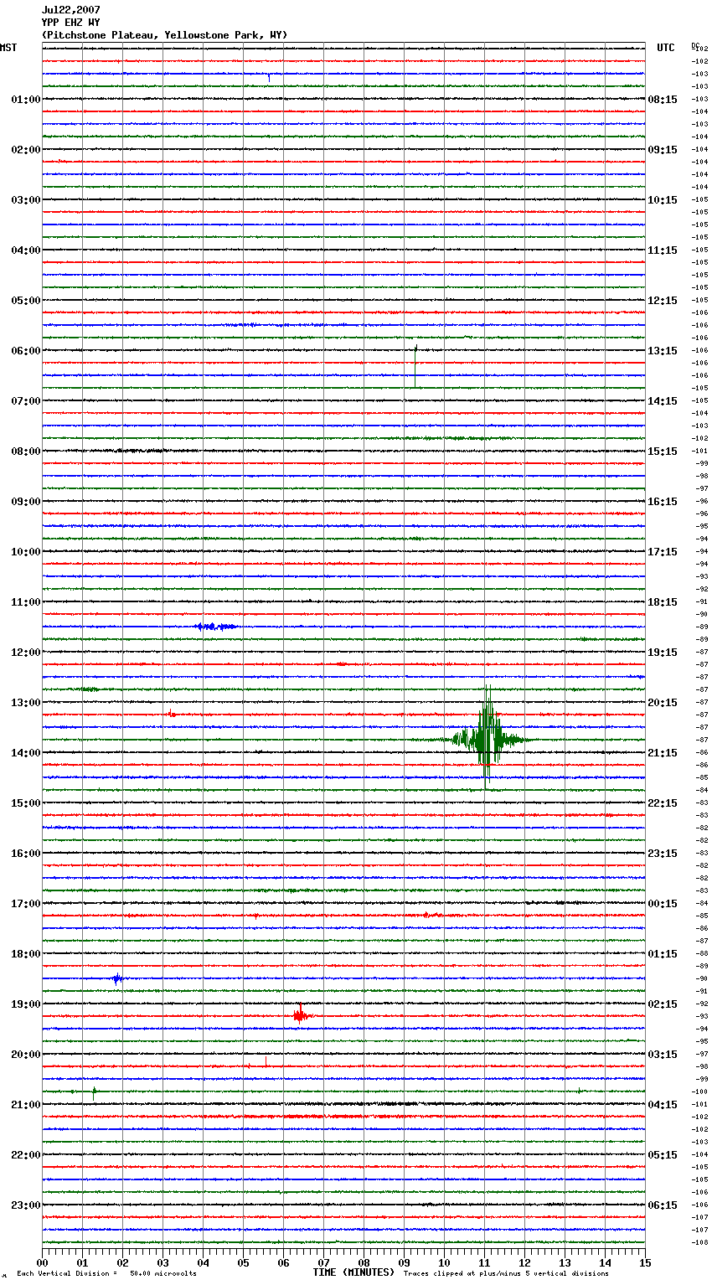Click the UTC time zone label
Image resolution: width=712 pixels, height=1285 pixels.
666,48
